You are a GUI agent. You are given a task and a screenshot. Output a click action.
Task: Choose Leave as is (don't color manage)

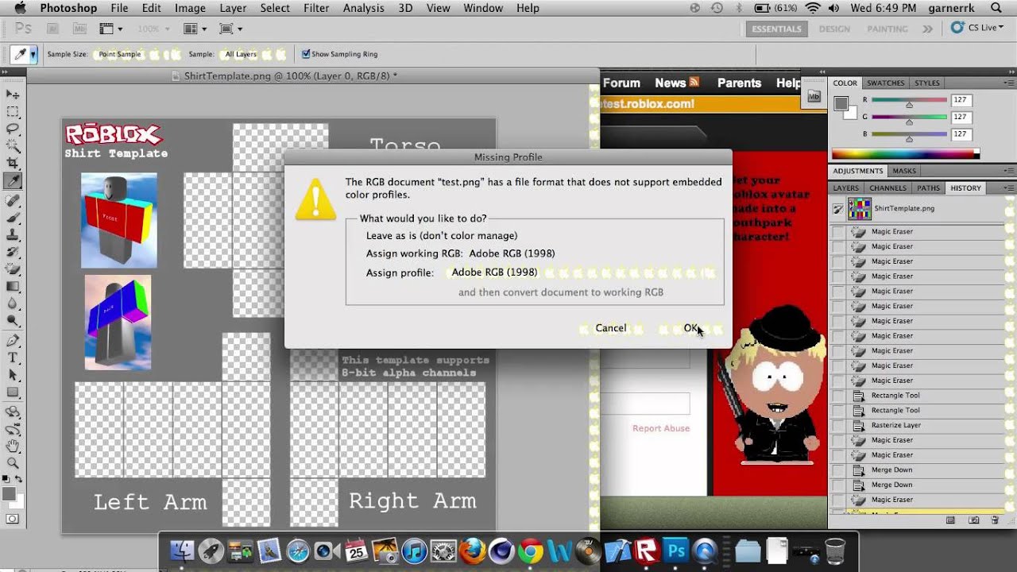coord(441,235)
